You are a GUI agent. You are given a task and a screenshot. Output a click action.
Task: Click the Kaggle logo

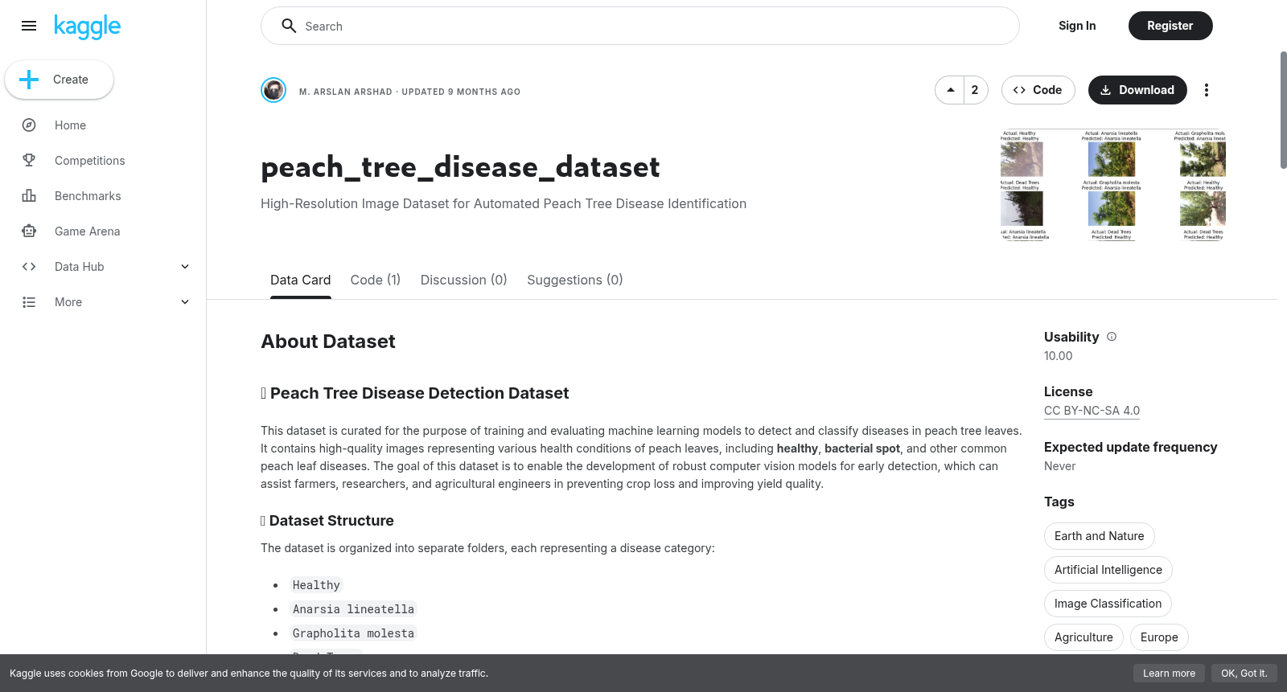click(x=87, y=27)
